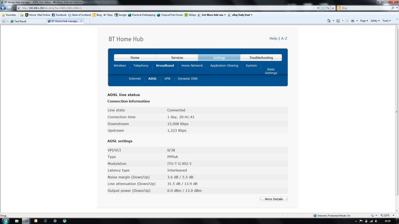Open the System settings section
Screen dimensions: 399x224
(x=251, y=65)
